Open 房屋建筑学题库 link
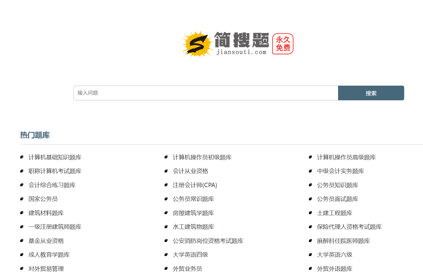The width and height of the screenshot is (423, 276). click(x=193, y=213)
